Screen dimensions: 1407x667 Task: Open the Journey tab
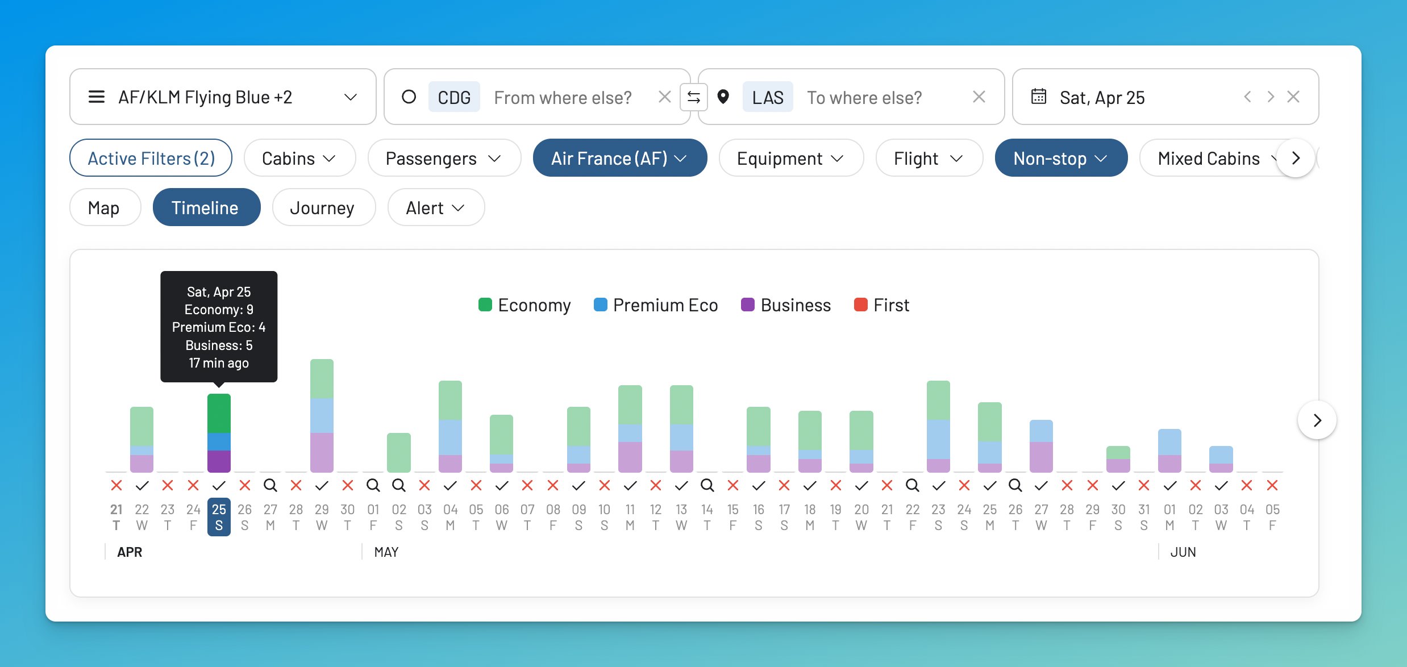tap(323, 207)
